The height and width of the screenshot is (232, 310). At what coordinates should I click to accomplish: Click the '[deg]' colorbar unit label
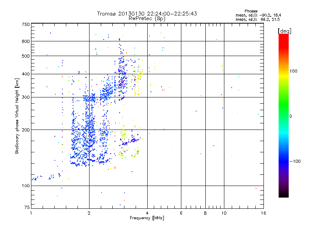[x=284, y=31]
